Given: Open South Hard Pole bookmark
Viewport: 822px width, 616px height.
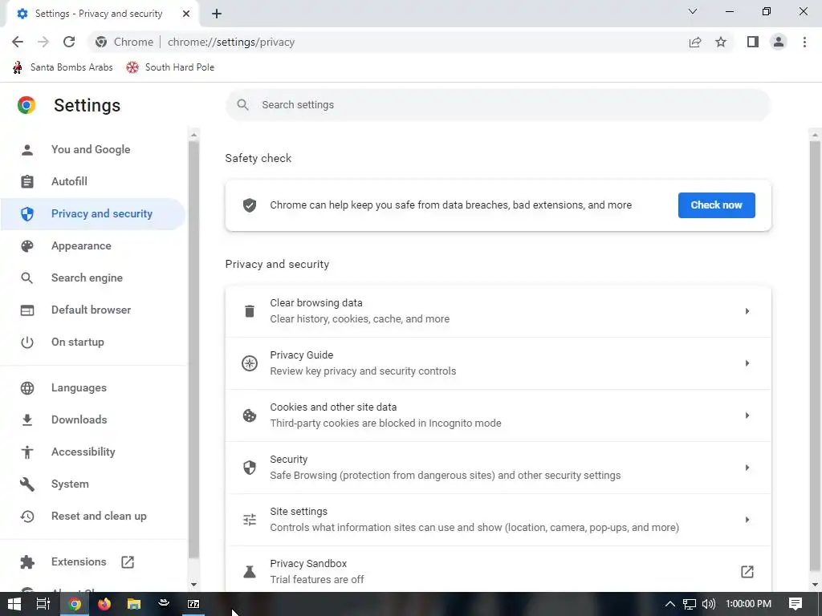Looking at the screenshot, I should 170,67.
